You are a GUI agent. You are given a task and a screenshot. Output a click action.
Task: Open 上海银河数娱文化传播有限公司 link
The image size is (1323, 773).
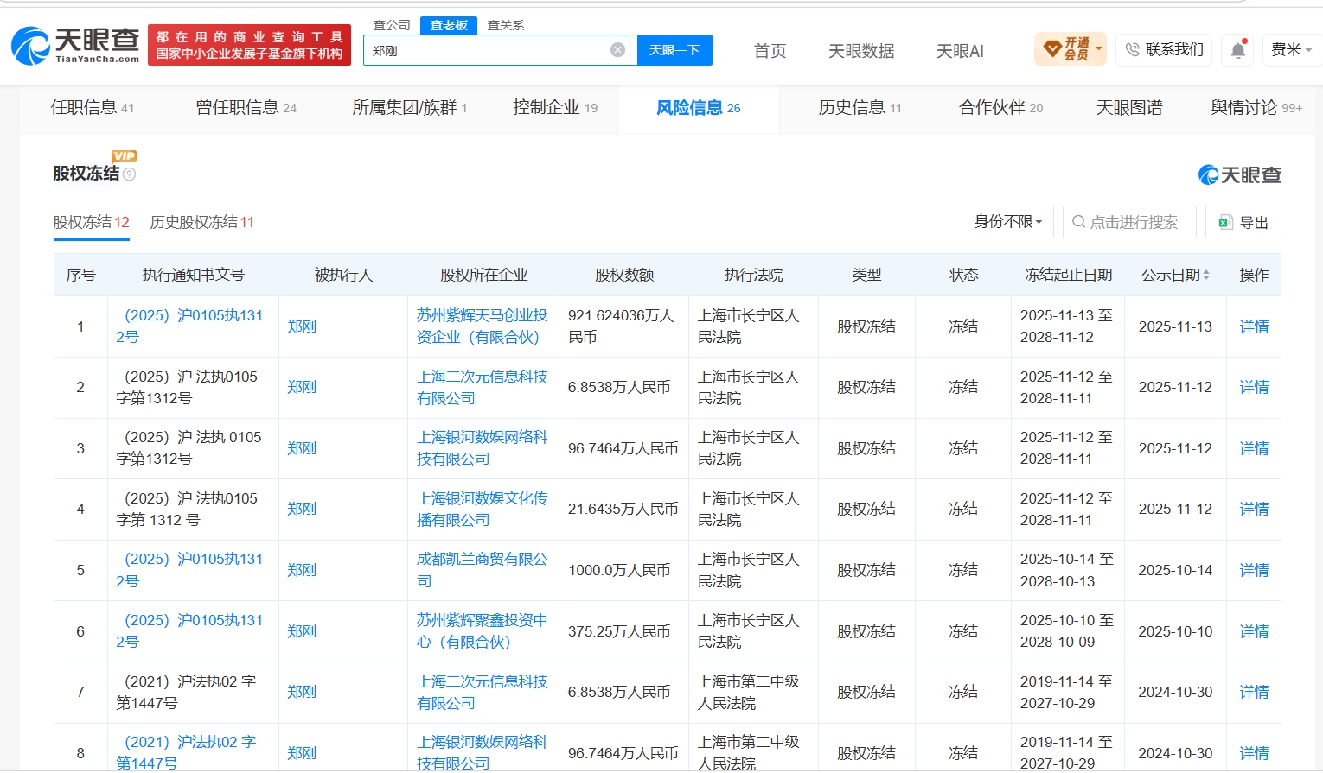coord(483,510)
